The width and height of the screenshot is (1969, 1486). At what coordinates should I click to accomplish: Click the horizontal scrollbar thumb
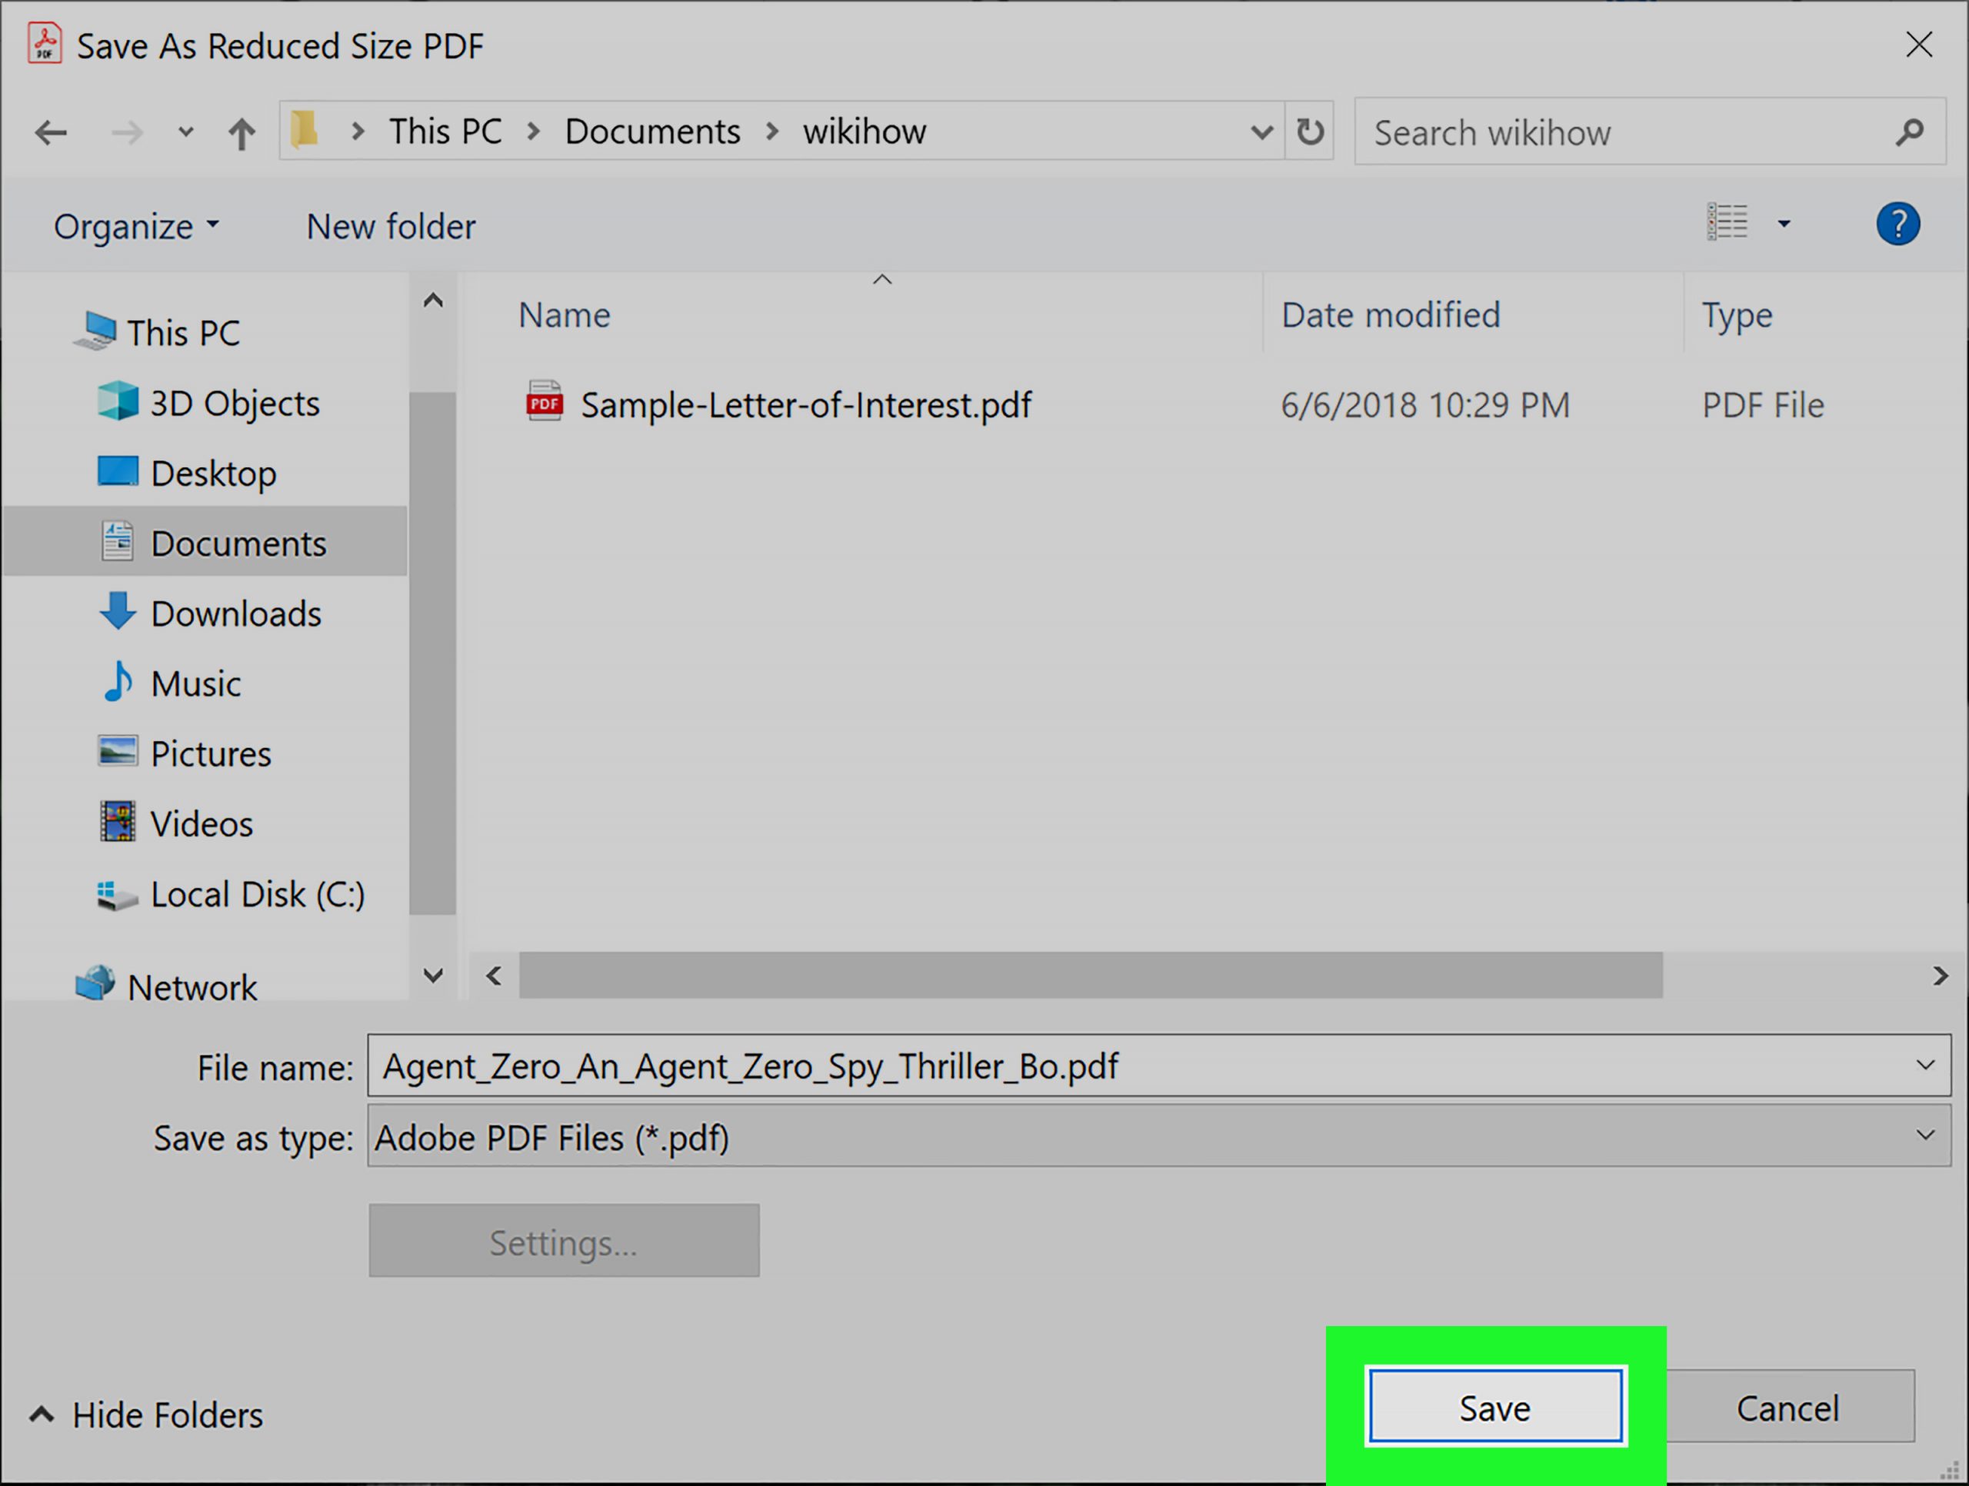pyautogui.click(x=1091, y=976)
